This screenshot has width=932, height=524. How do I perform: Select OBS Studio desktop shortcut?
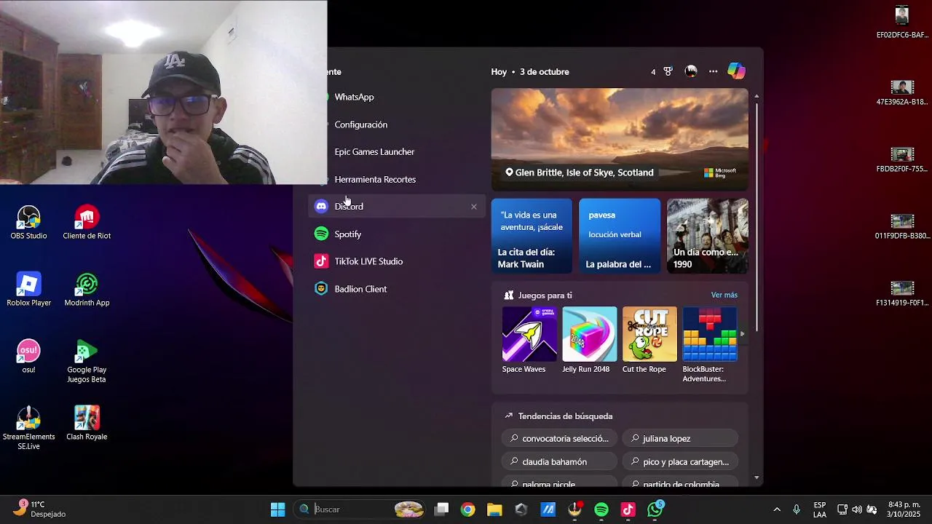point(28,223)
